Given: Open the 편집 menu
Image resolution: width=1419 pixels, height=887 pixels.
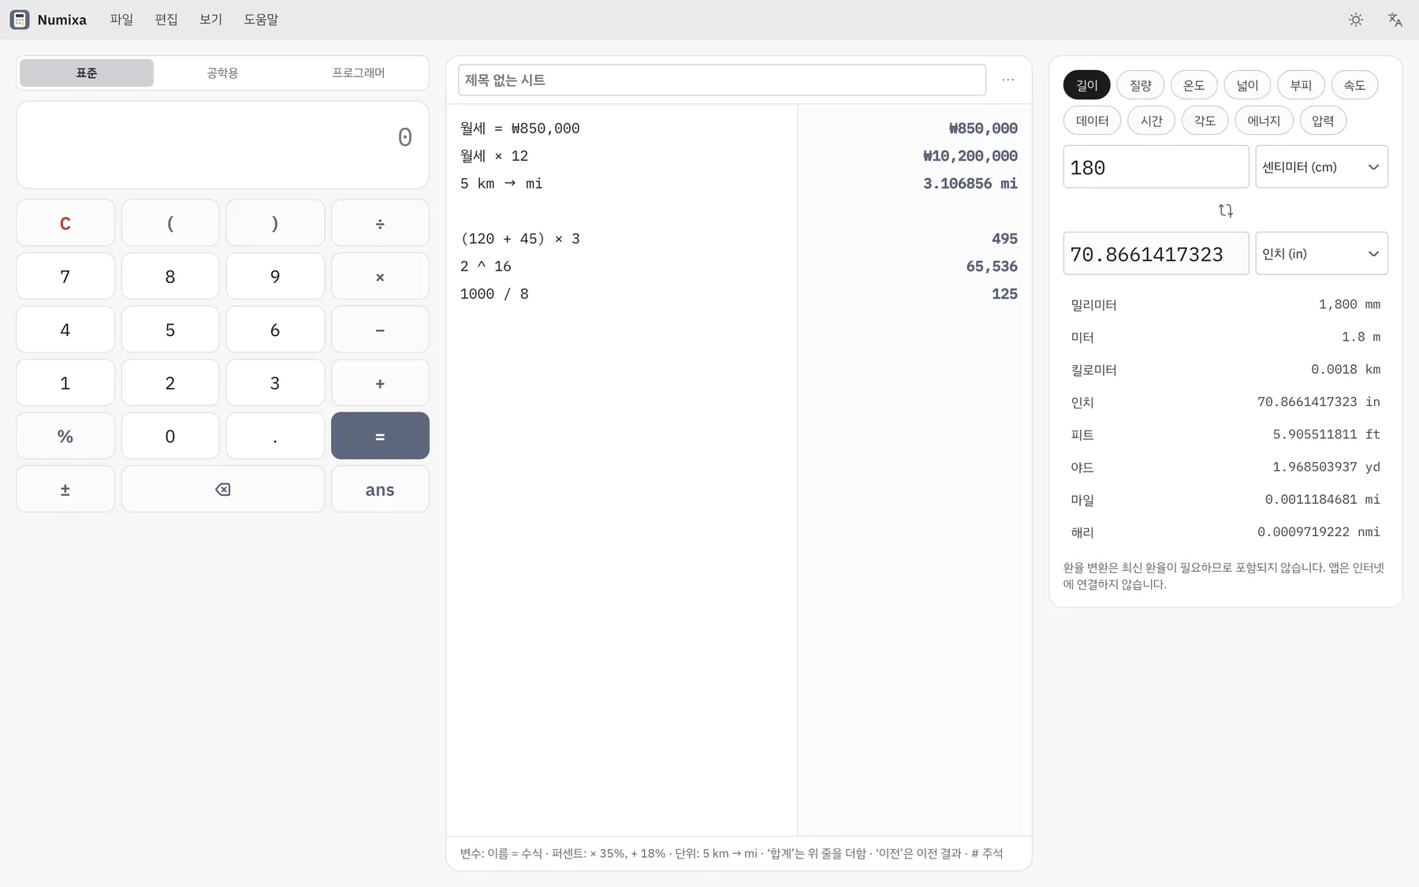Looking at the screenshot, I should (166, 20).
